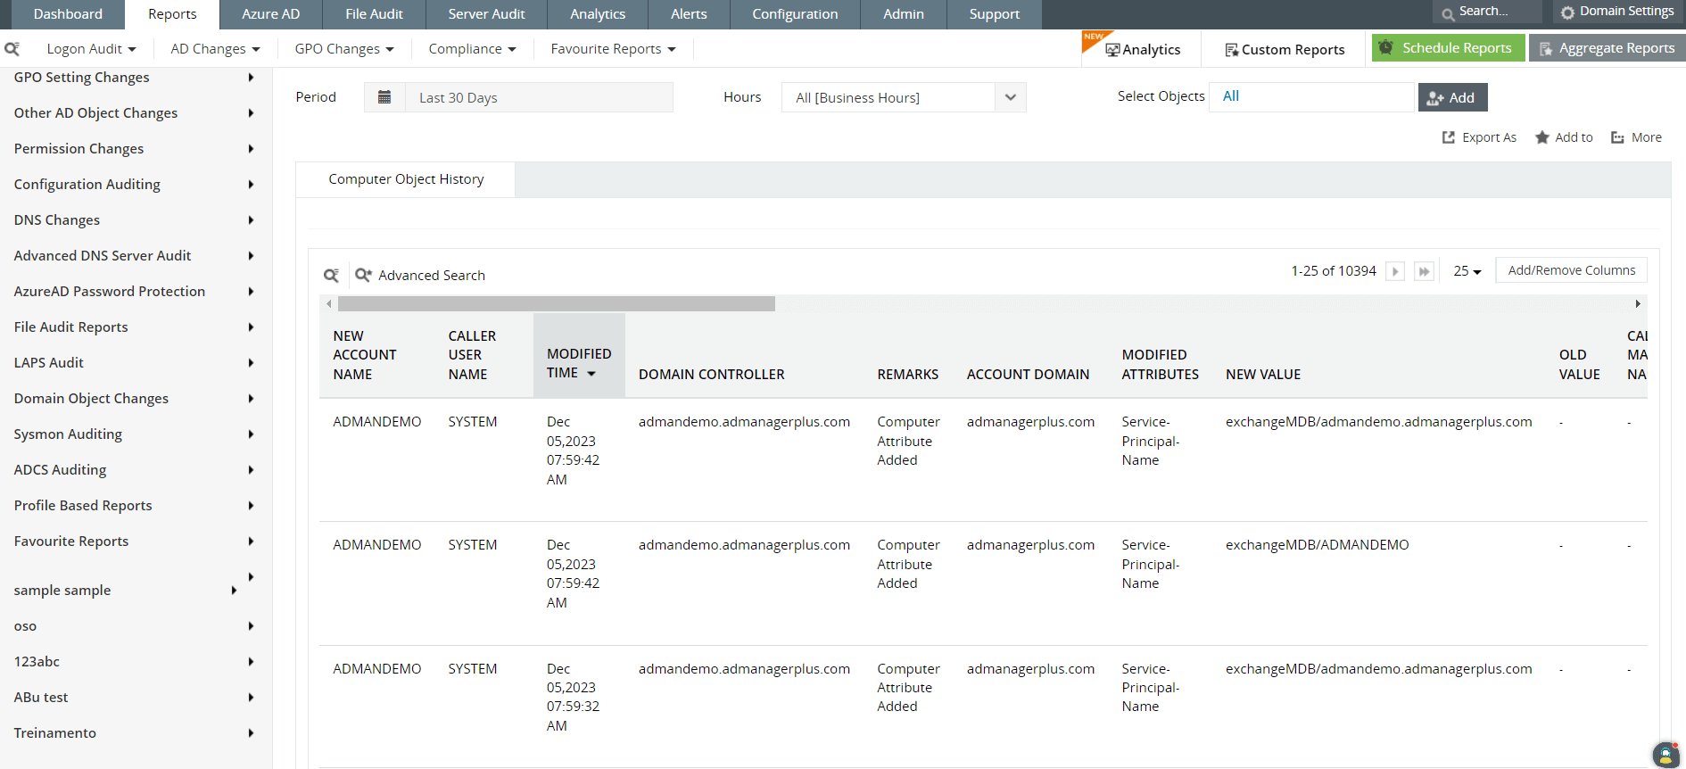Click the Schedule Reports clock icon
Image resolution: width=1686 pixels, height=769 pixels.
1385,47
